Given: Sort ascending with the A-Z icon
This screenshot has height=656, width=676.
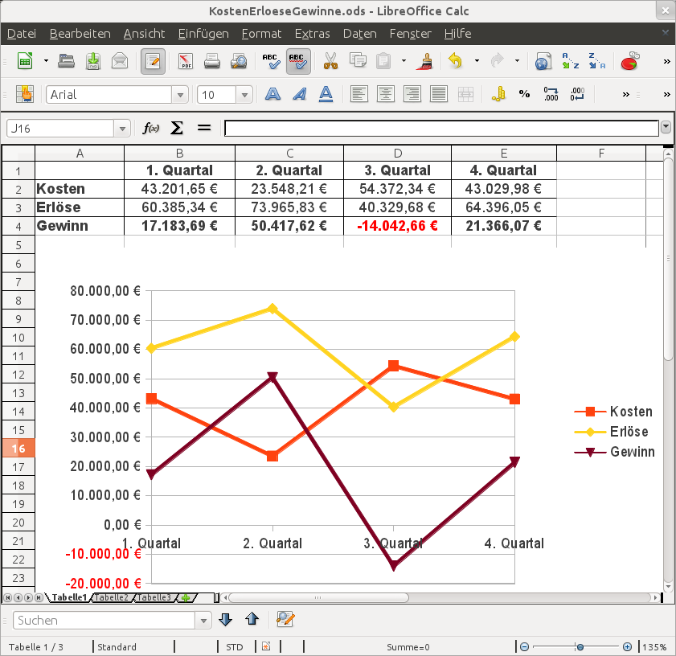Looking at the screenshot, I should (570, 61).
